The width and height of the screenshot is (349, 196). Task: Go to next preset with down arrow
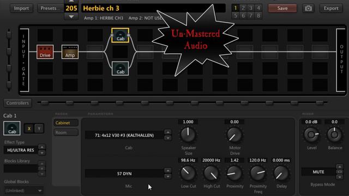71,17
